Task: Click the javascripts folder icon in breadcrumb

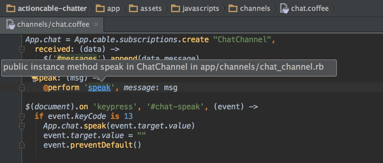Action: [176, 8]
